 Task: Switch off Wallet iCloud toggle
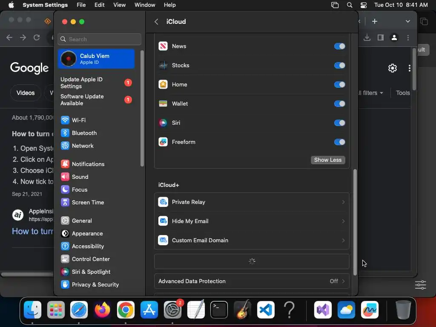pyautogui.click(x=339, y=104)
